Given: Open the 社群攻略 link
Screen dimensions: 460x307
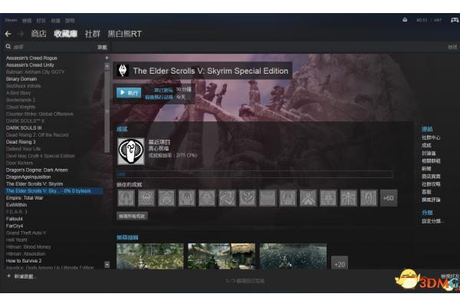Looking at the screenshot, I should tap(431, 184).
